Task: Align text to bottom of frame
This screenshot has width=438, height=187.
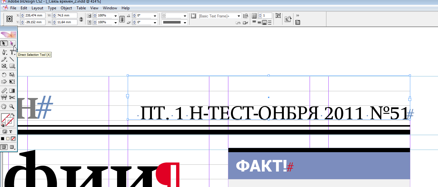Action: tap(264, 22)
